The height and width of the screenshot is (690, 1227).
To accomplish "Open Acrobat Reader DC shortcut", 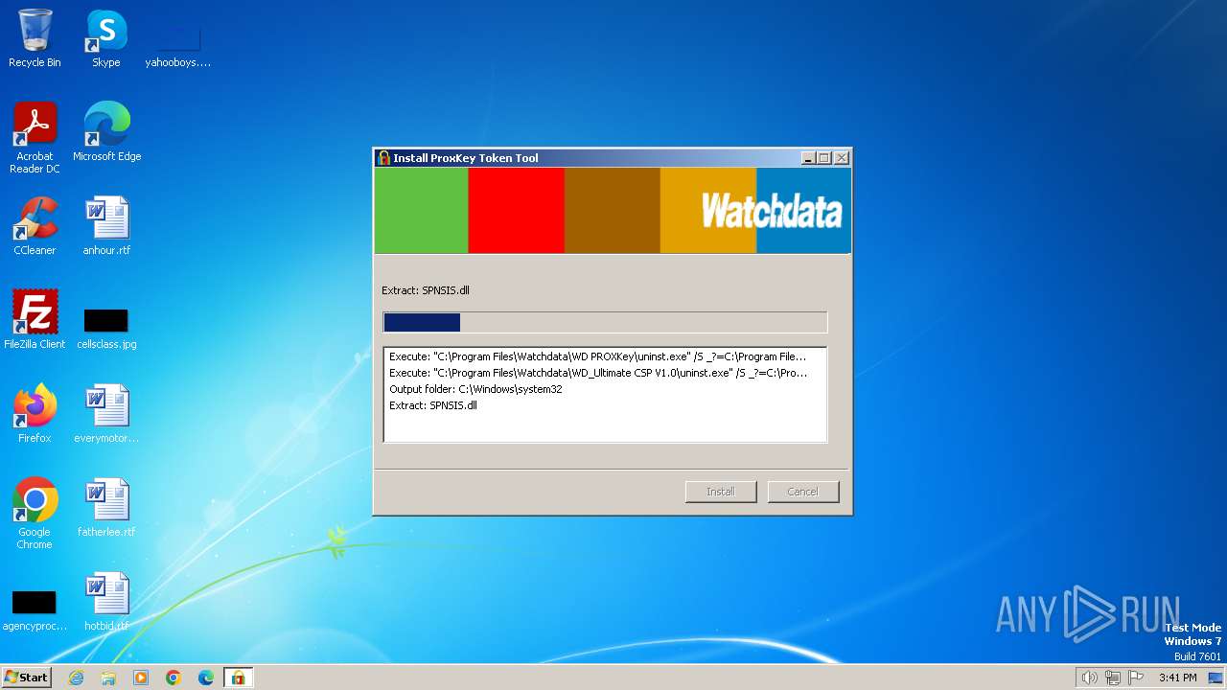I will (x=35, y=138).
